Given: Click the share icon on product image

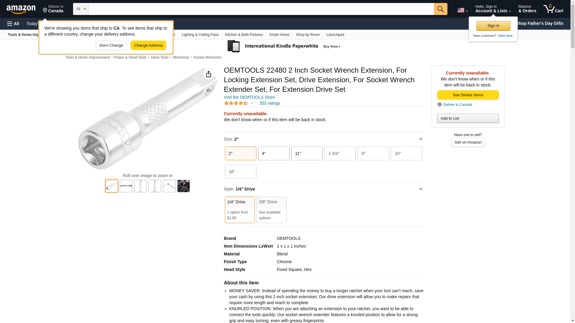Looking at the screenshot, I should click(208, 74).
